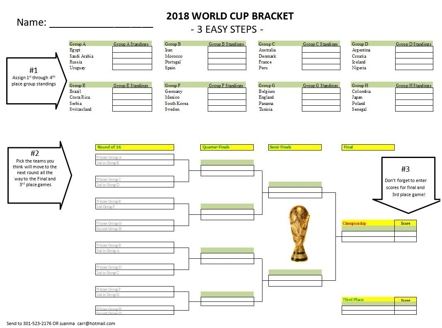Click the #3 downward arrow shape
The height and width of the screenshot is (328, 442).
(x=406, y=185)
